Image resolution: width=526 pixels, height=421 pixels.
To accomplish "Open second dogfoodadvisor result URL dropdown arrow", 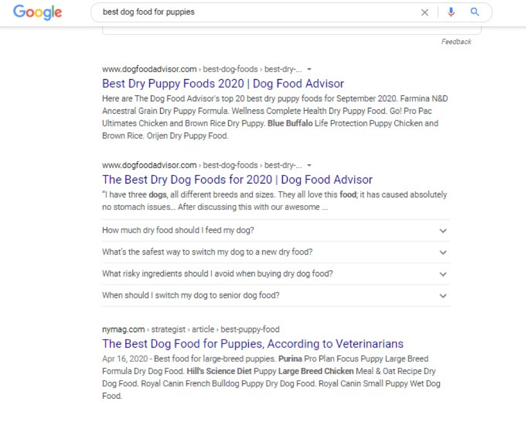I will point(309,165).
